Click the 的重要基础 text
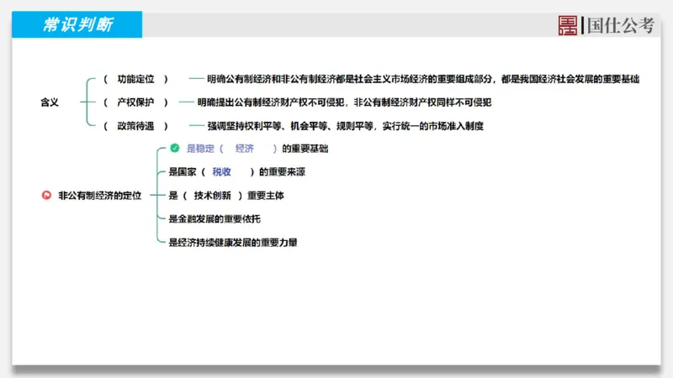673x378 pixels. click(x=305, y=149)
